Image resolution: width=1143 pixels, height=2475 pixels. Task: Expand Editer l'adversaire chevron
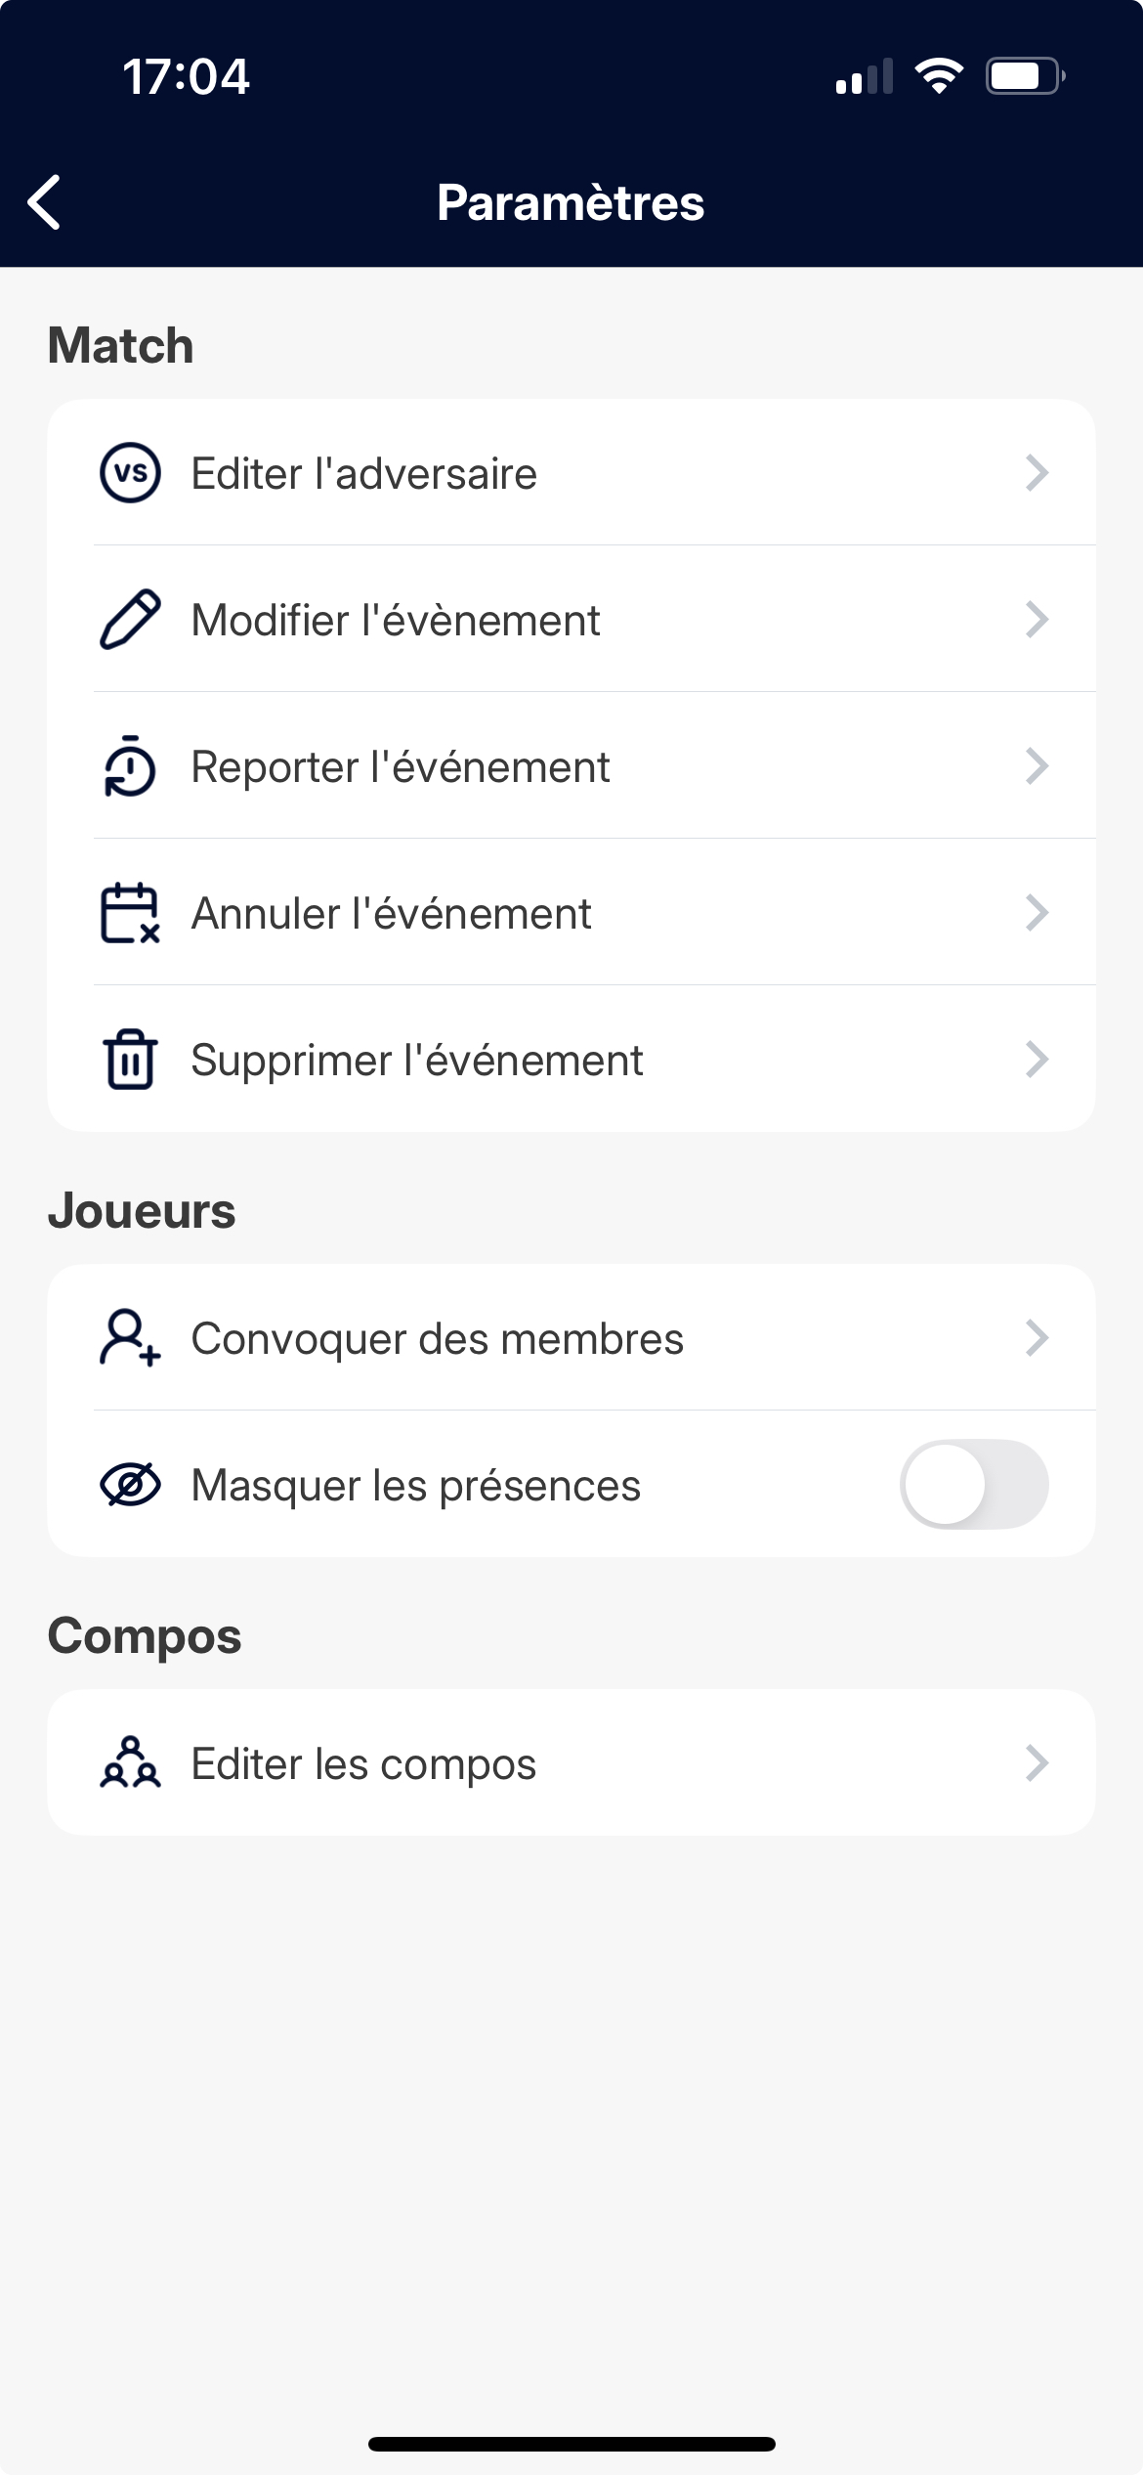pos(1037,473)
